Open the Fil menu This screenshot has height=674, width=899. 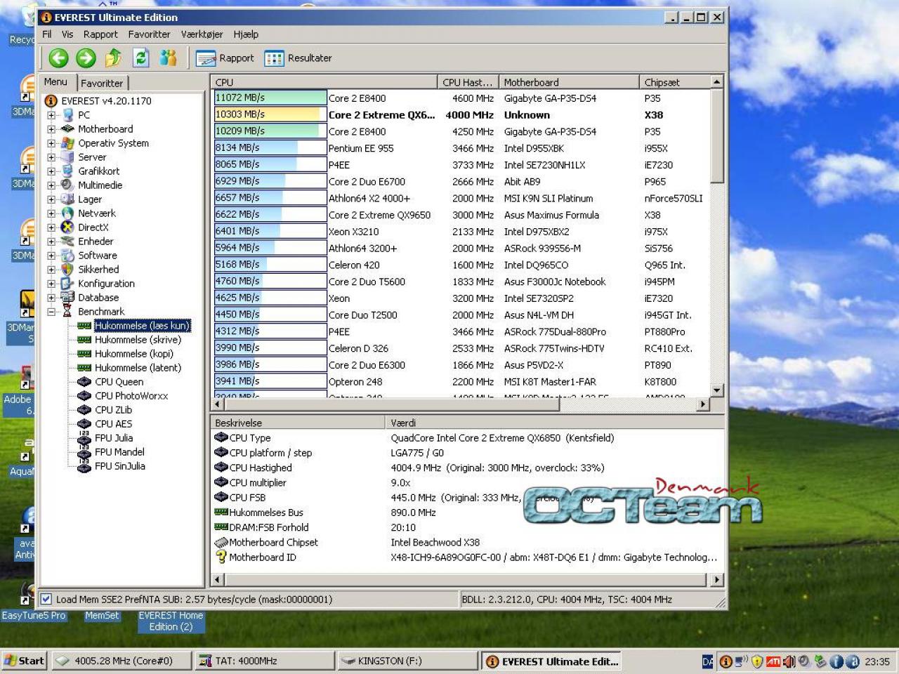point(47,34)
